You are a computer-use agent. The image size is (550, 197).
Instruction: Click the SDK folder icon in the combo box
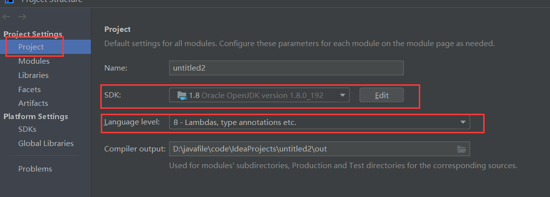click(x=181, y=95)
